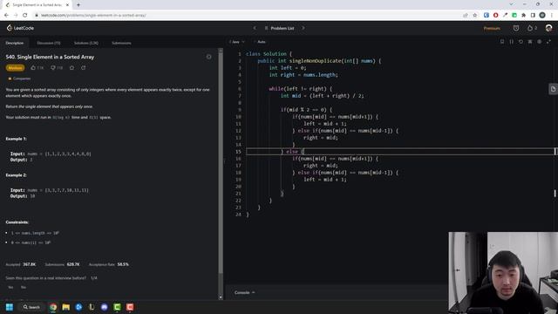Click the code line 'int left = 0;'
558x314 pixels.
point(288,68)
